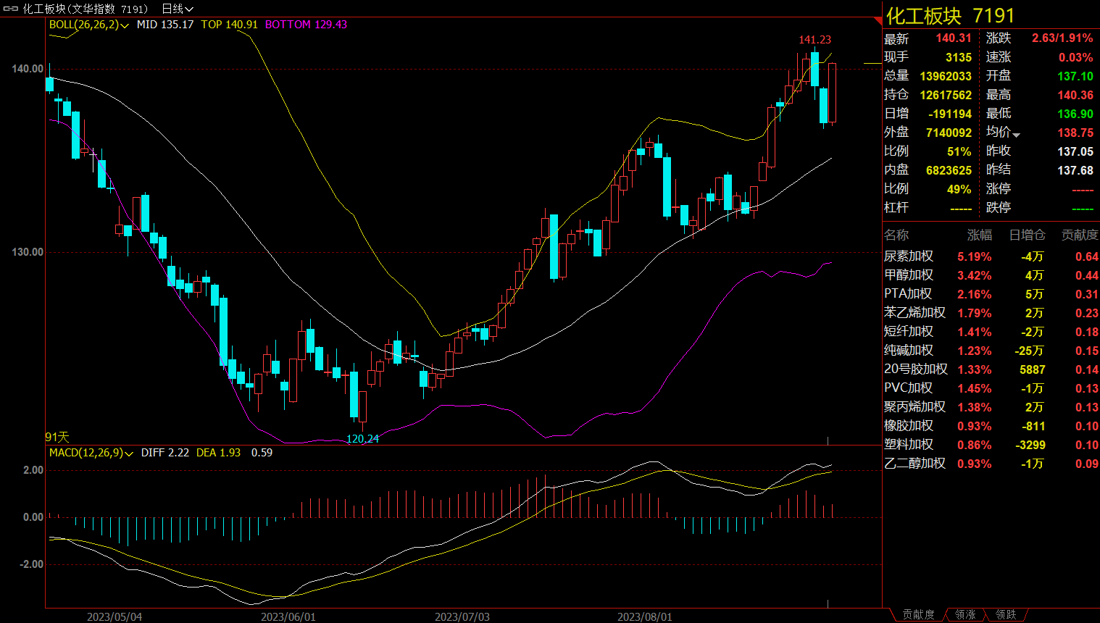Select the PVC加权 row

[991, 388]
